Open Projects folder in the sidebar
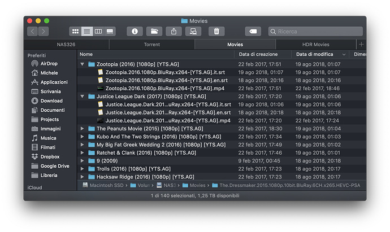This screenshot has width=390, height=232. (50, 120)
